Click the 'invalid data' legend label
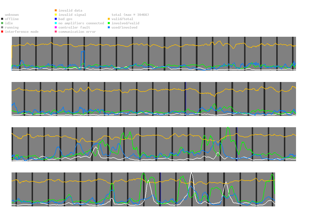Viewport: 309px width, 216px height. (x=70, y=10)
